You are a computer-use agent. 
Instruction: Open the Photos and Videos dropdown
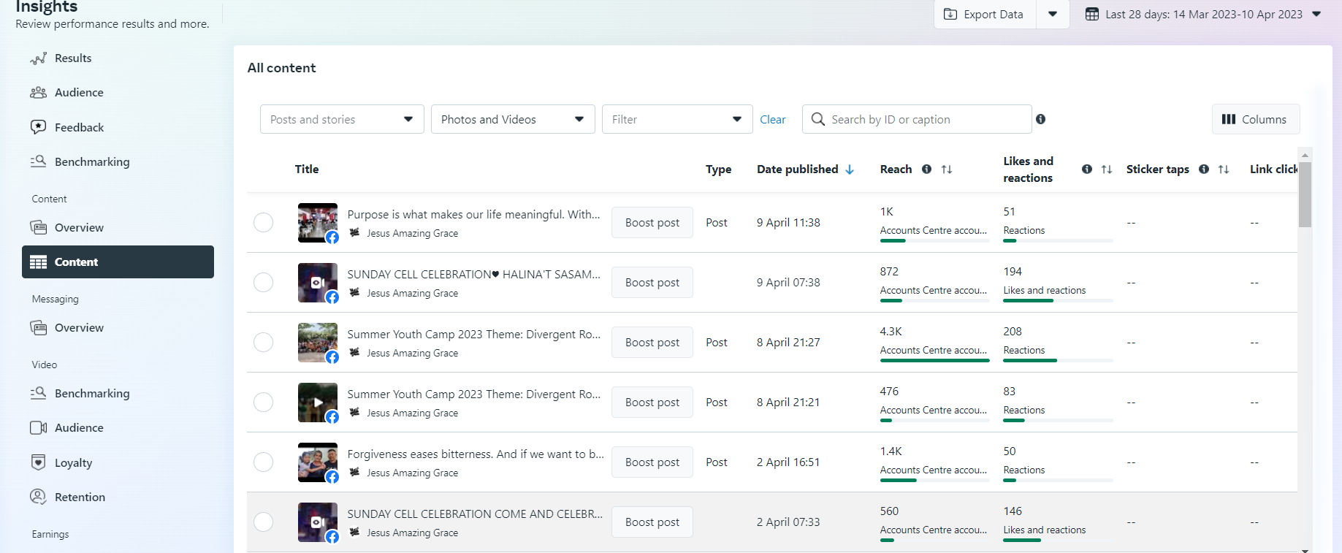(x=513, y=119)
